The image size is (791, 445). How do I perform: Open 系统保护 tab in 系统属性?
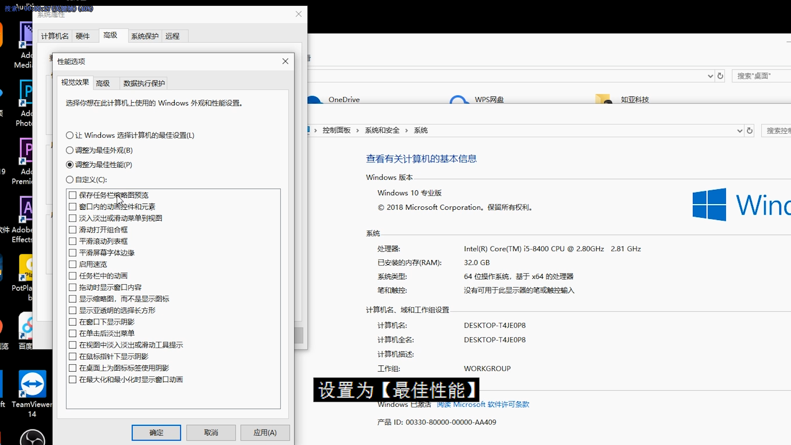click(x=145, y=36)
